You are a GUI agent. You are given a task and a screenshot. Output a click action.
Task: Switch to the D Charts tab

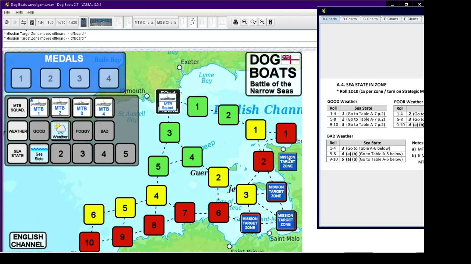(391, 19)
